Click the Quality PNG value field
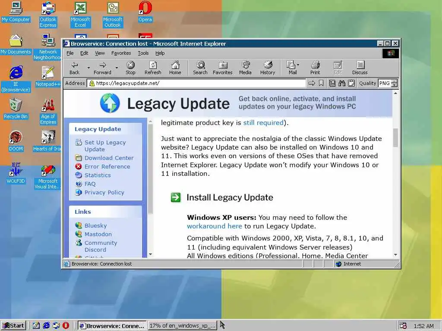Viewport: 442px width, 331px height. click(x=385, y=83)
